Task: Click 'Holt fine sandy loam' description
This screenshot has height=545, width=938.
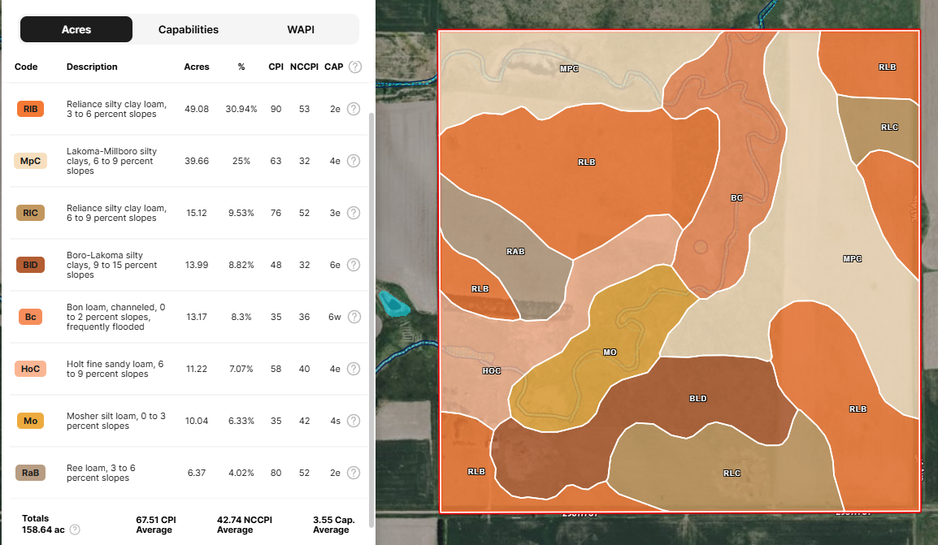Action: [x=115, y=369]
